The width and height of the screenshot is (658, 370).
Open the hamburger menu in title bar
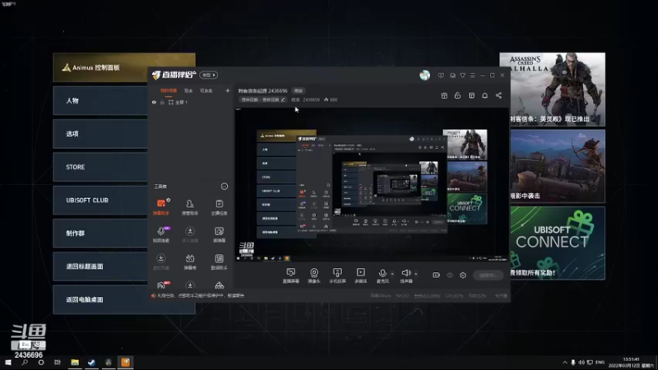[x=472, y=76]
